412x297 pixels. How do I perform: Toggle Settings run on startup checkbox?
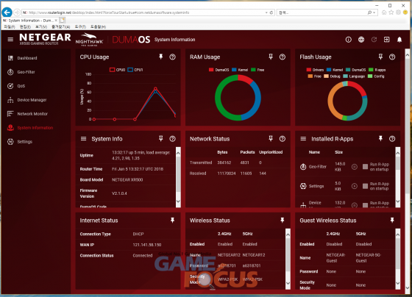pyautogui.click(x=365, y=186)
